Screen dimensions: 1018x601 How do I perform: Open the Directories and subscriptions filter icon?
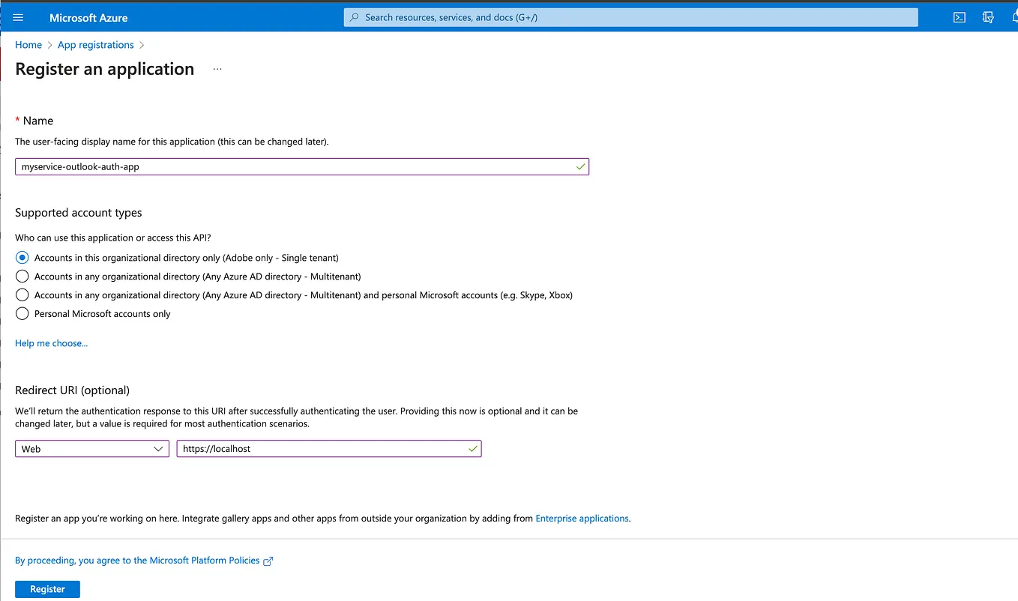(x=988, y=17)
